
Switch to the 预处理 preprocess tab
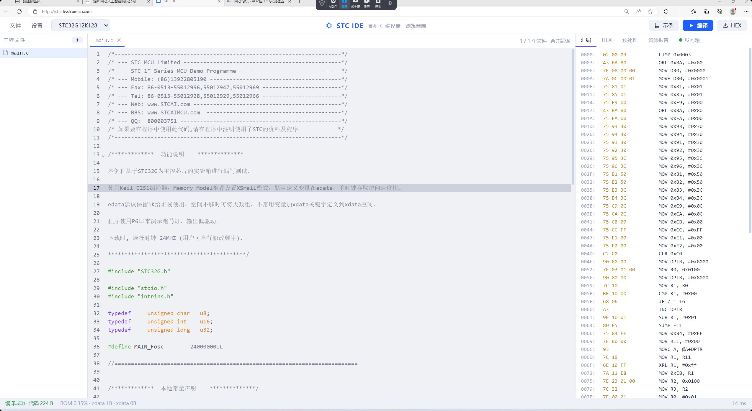(630, 40)
